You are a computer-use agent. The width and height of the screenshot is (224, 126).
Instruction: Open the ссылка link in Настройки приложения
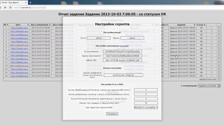pyautogui.click(x=124, y=46)
